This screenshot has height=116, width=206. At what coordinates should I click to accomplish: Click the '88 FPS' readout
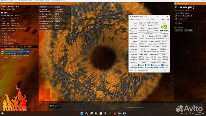click(x=4, y=13)
